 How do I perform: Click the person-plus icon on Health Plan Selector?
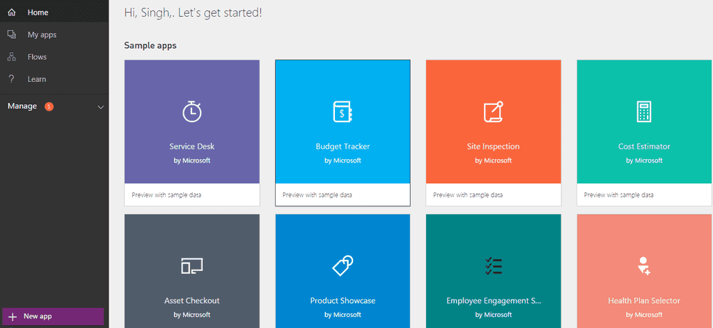tap(644, 265)
